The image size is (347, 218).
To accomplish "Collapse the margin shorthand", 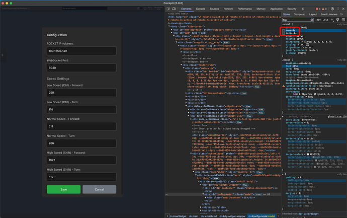I will [297, 193].
